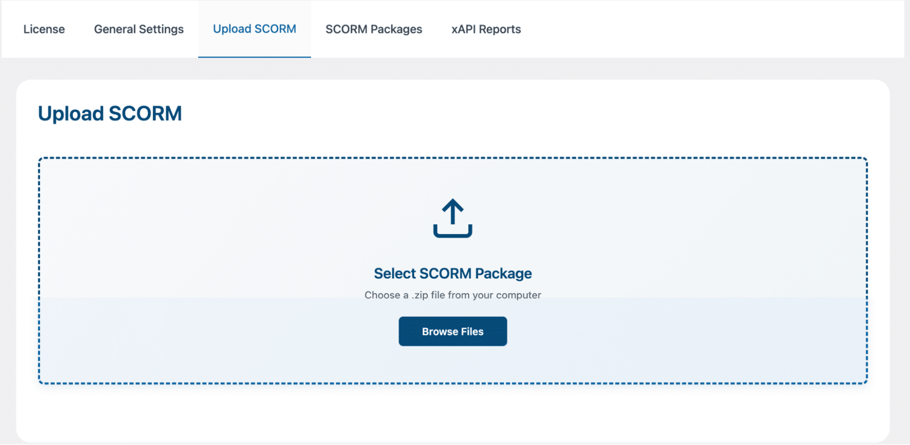Click the Select SCORM Package heading
The width and height of the screenshot is (910, 445).
453,273
